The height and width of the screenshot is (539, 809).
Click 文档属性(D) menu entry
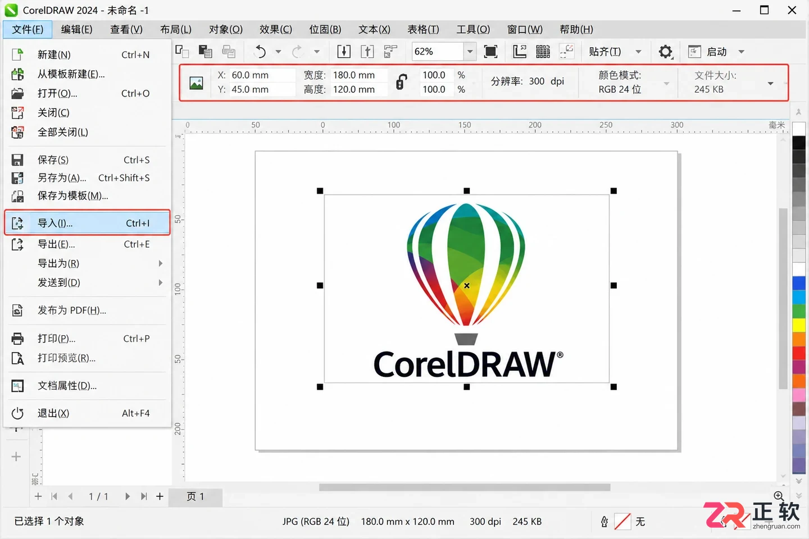pyautogui.click(x=87, y=386)
